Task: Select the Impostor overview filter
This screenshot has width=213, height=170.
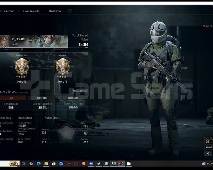Action: [73, 98]
